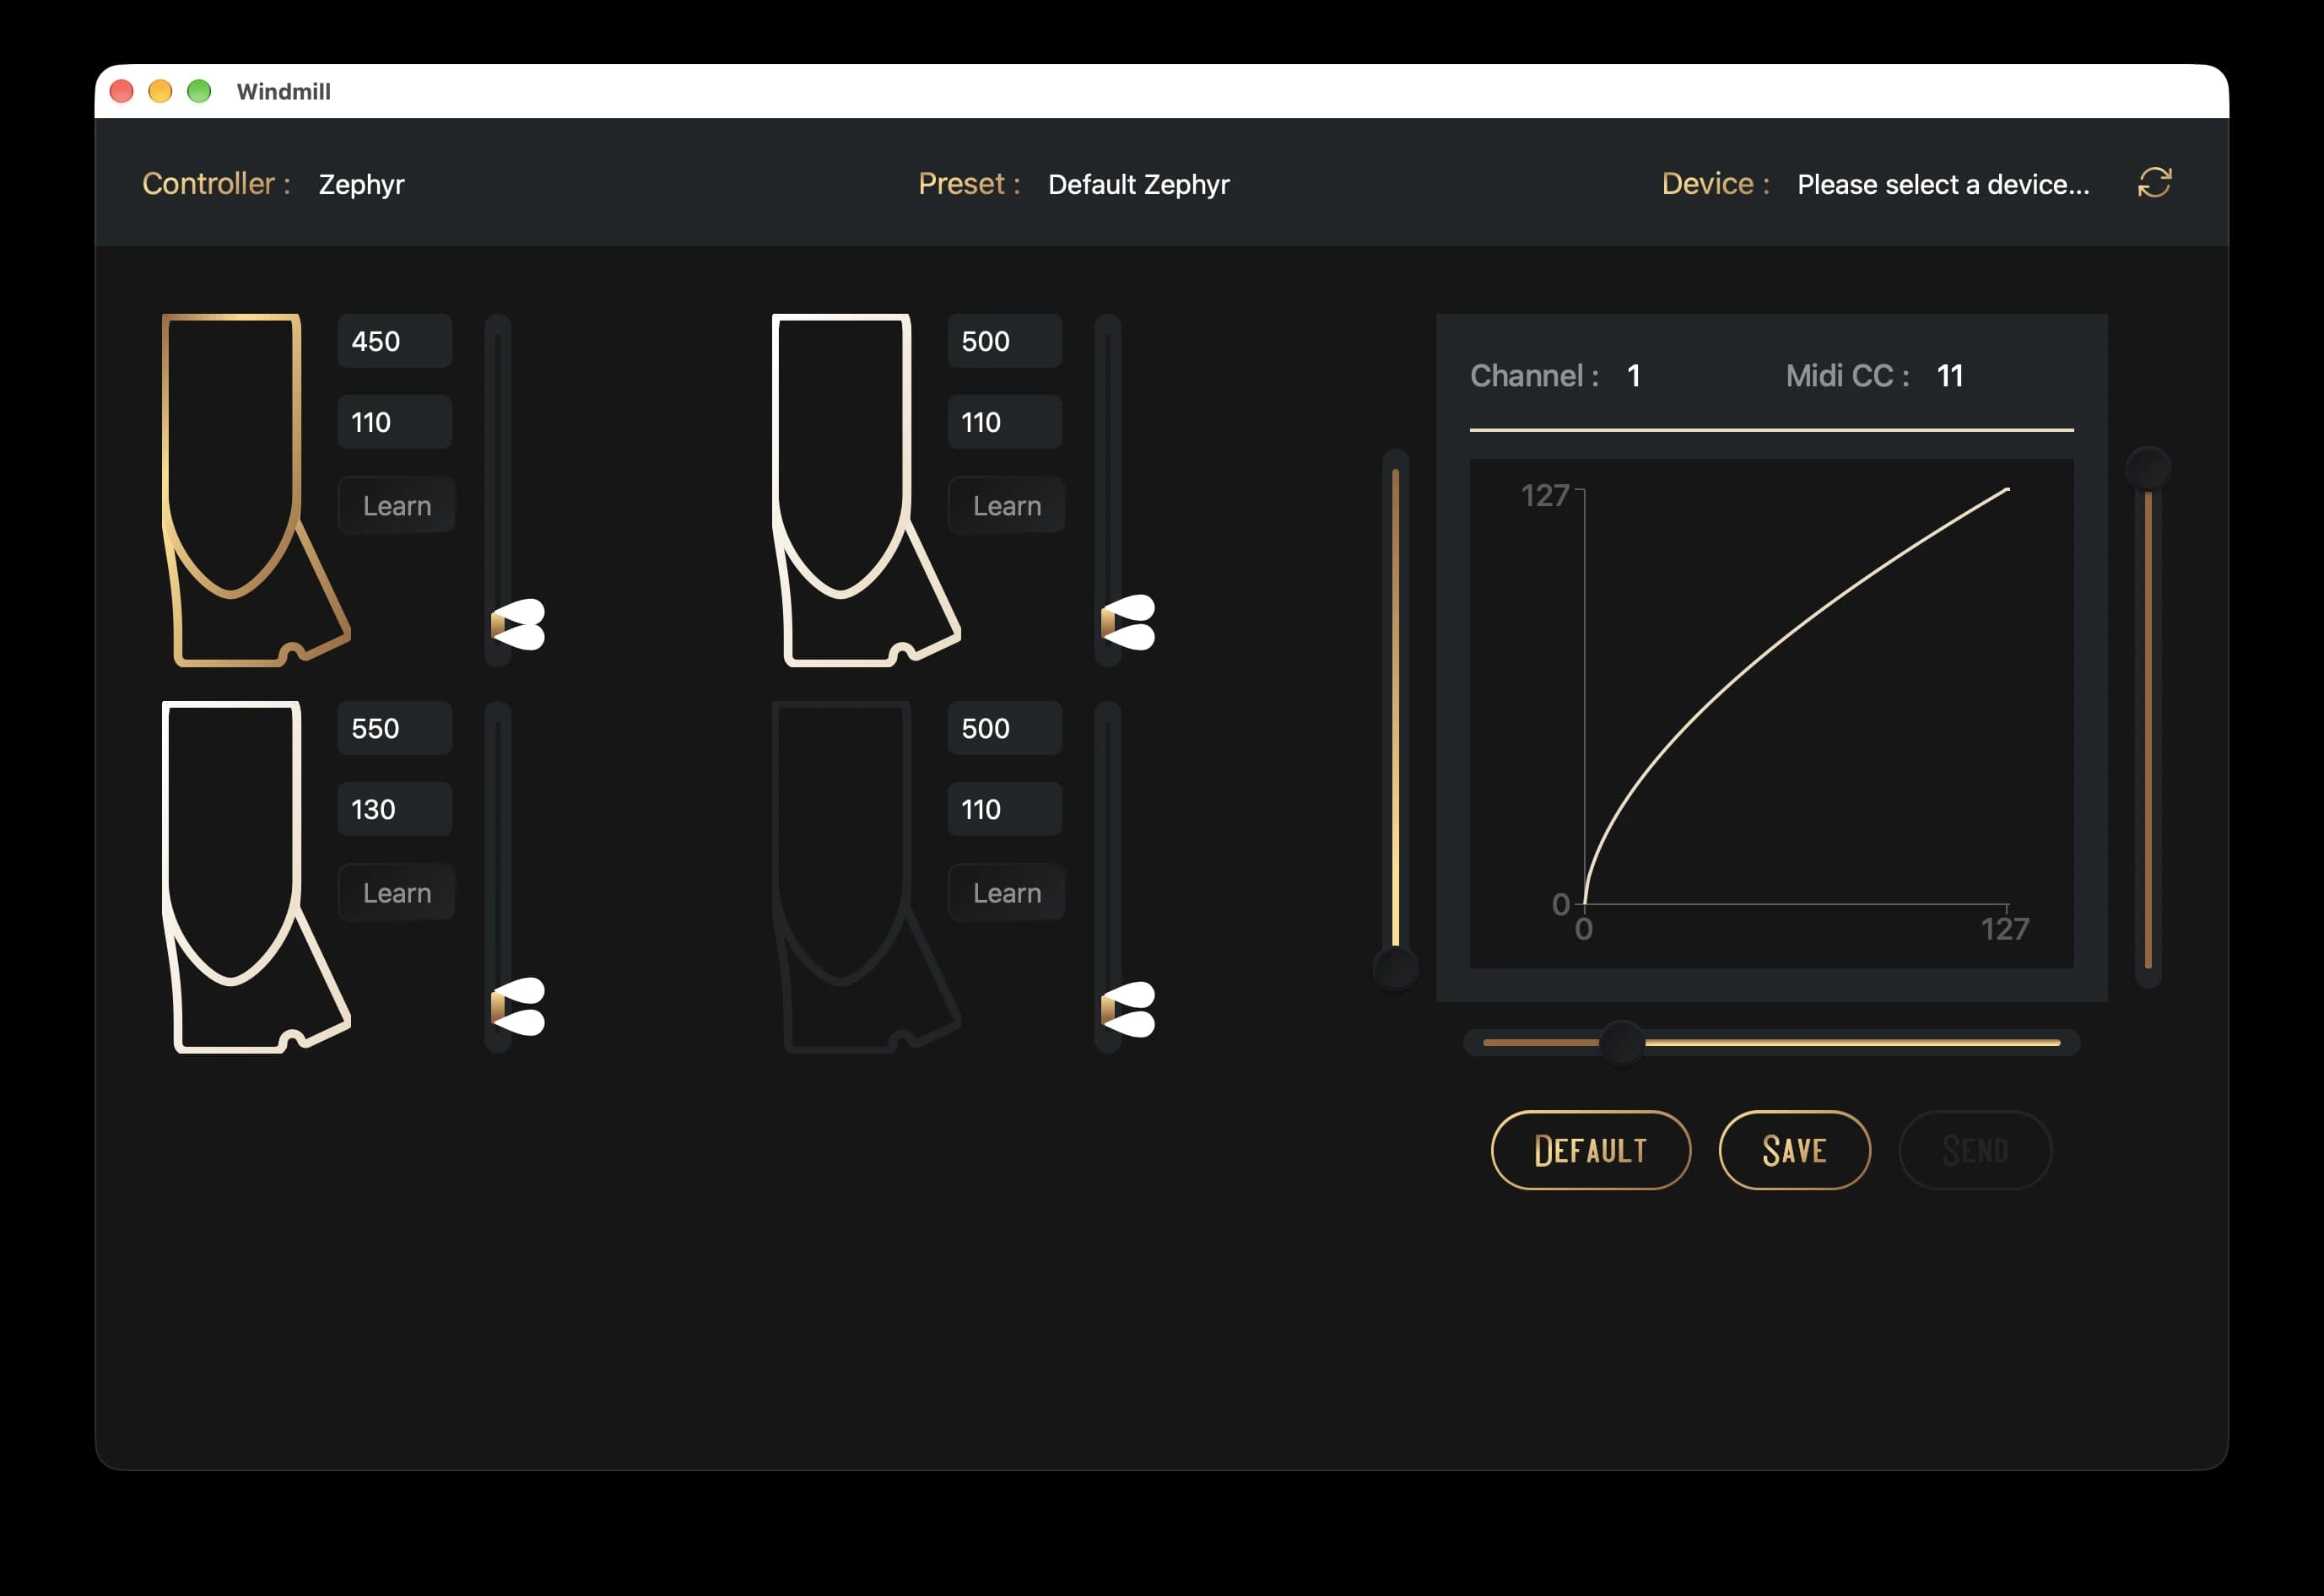Click the 110 field under the top 500
Image resolution: width=2324 pixels, height=1596 pixels.
(x=1004, y=422)
